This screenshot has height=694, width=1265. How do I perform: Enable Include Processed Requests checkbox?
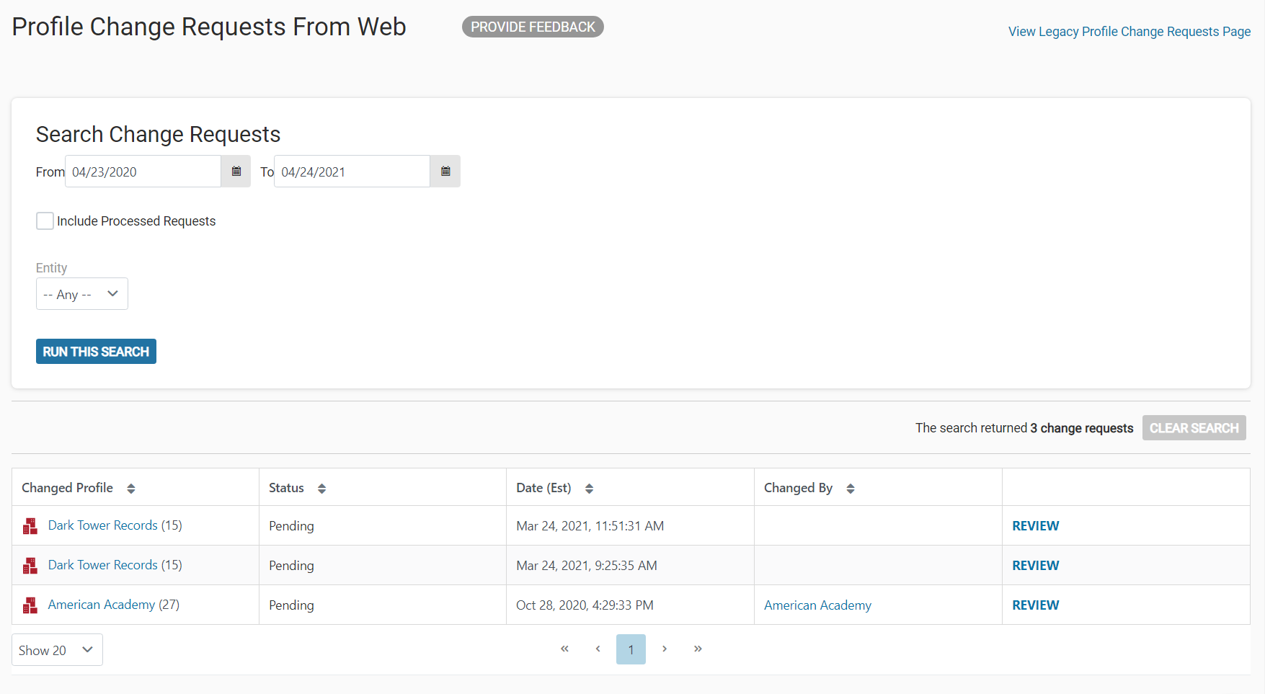(45, 221)
